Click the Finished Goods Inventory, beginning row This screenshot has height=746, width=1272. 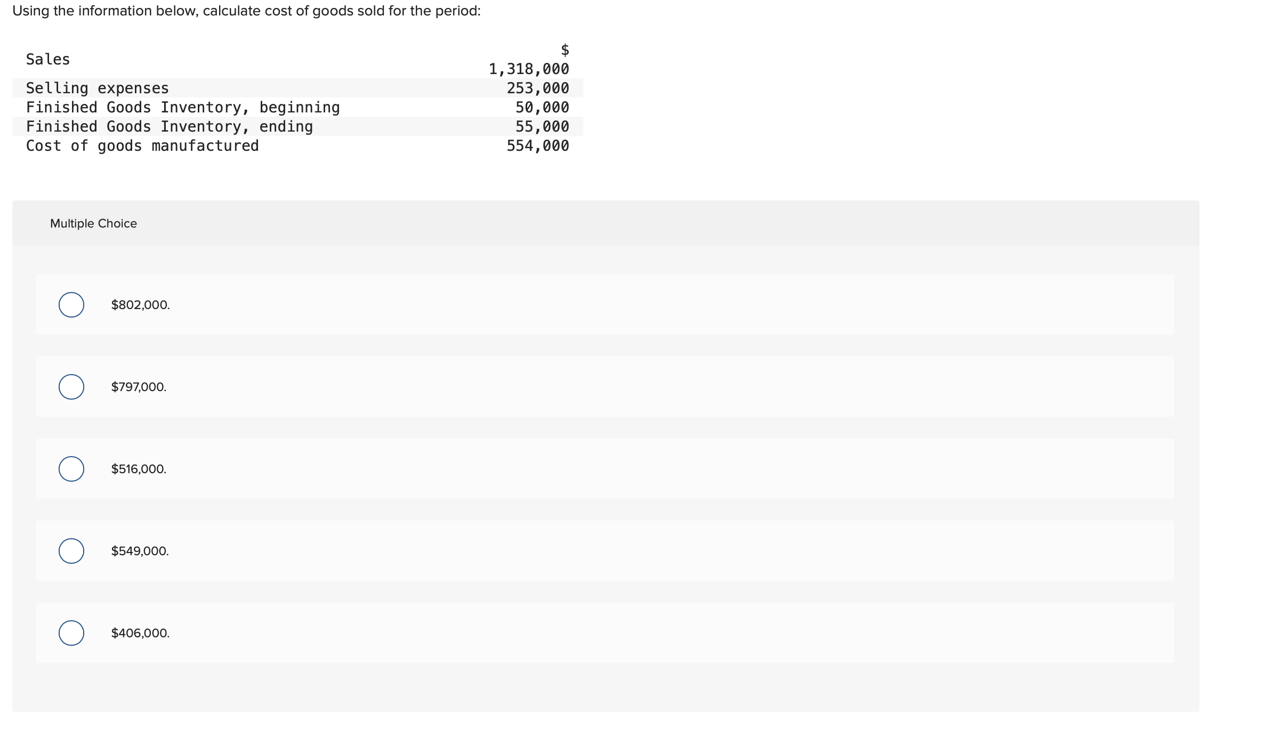pyautogui.click(x=182, y=107)
